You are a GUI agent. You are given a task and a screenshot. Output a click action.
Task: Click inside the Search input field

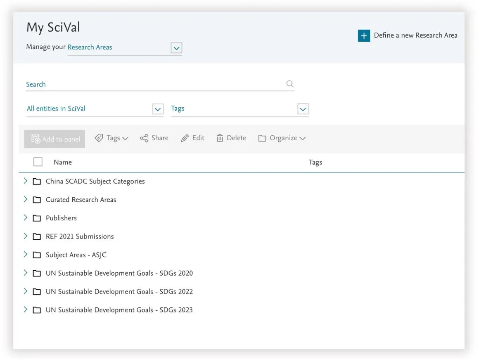(124, 84)
